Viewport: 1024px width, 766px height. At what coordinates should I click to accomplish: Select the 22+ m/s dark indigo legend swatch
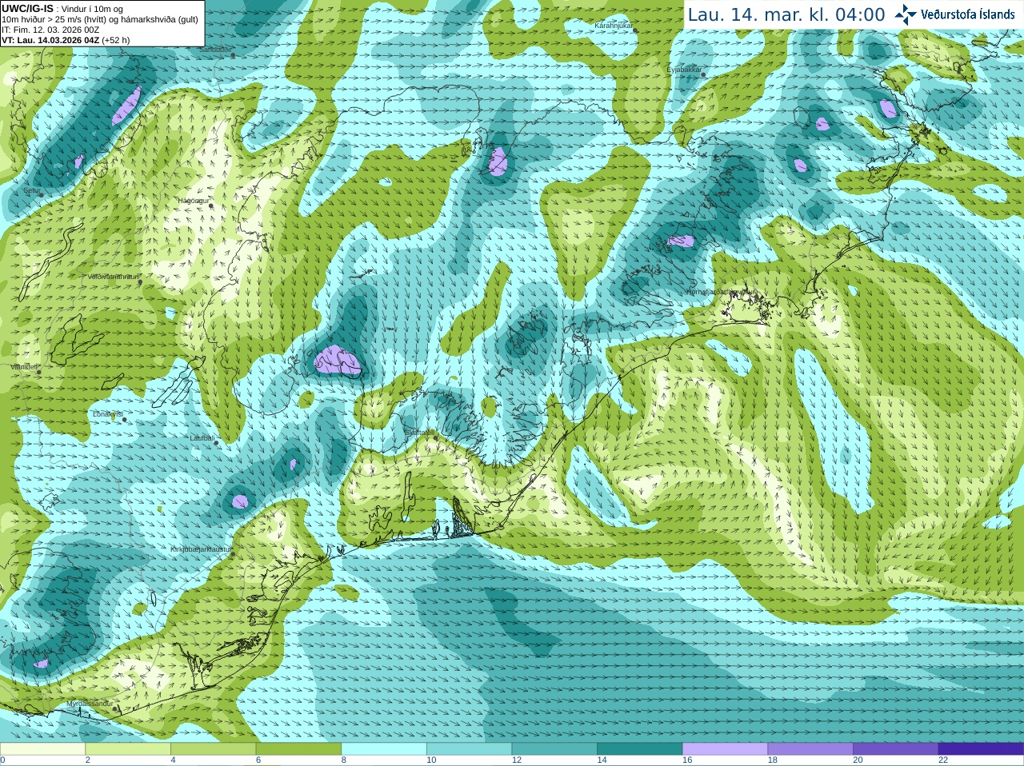pyautogui.click(x=980, y=749)
